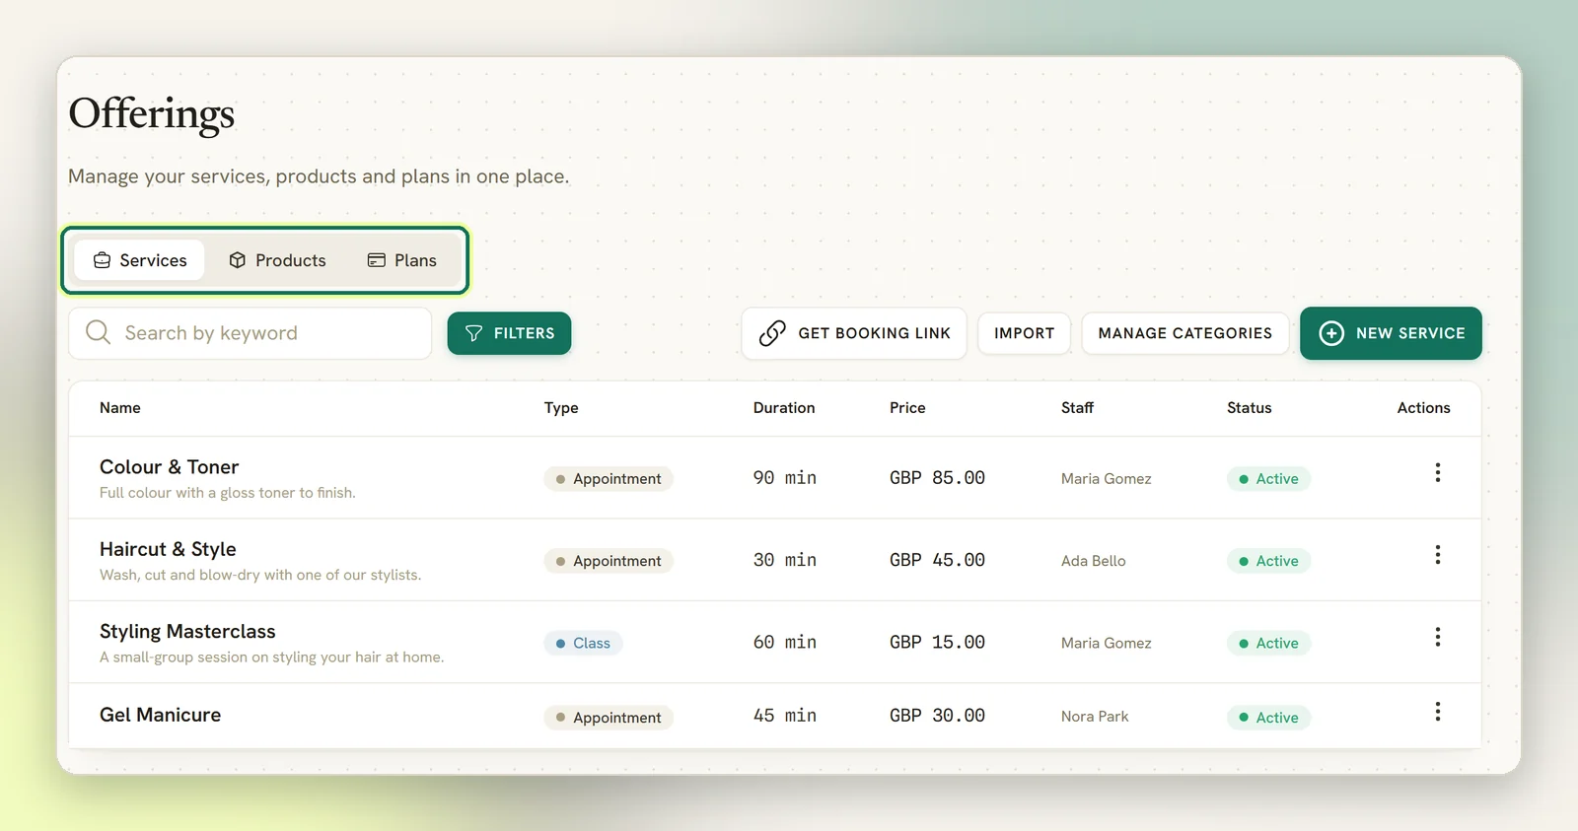Click Active status for Styling Masterclass
The image size is (1578, 831).
(x=1268, y=643)
